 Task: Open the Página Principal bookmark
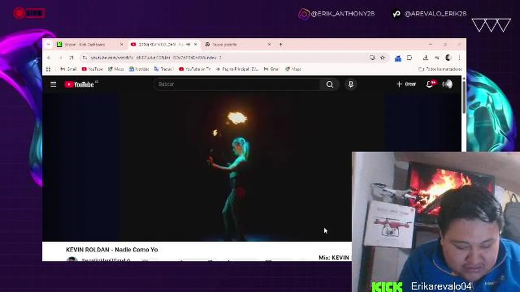pyautogui.click(x=237, y=69)
